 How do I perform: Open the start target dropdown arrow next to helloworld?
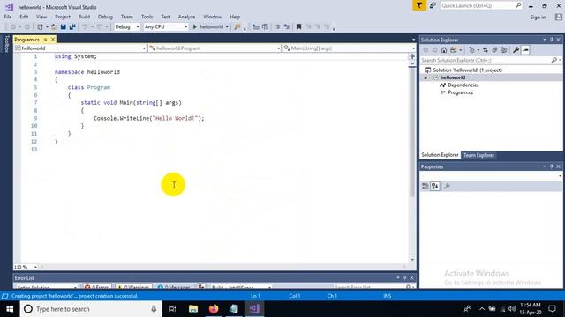[227, 27]
